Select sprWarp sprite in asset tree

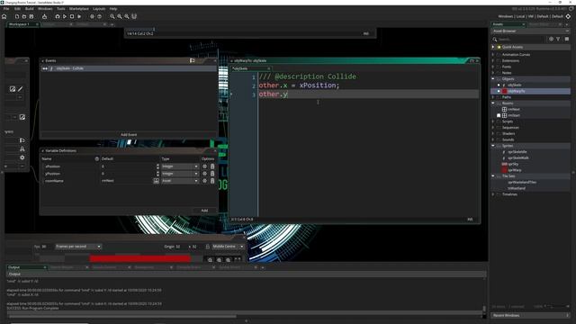(x=514, y=170)
